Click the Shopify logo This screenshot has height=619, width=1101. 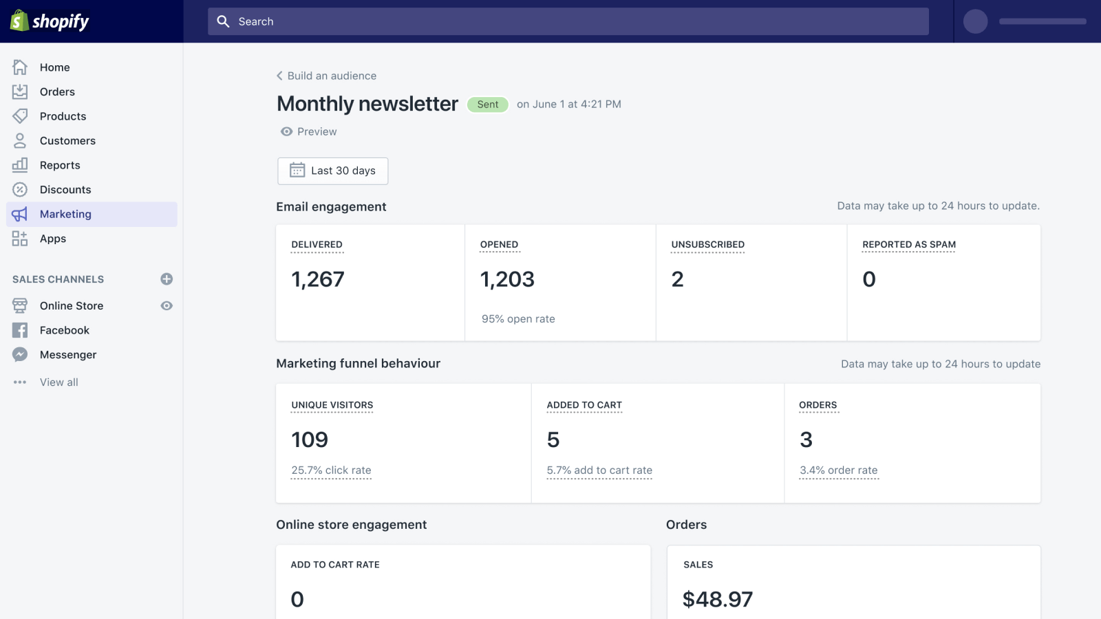click(48, 21)
